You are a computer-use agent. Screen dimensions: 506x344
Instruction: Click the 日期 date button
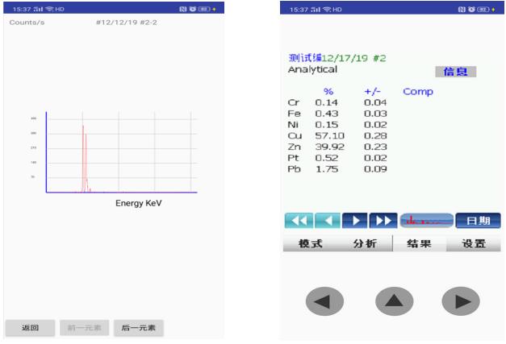pos(477,221)
